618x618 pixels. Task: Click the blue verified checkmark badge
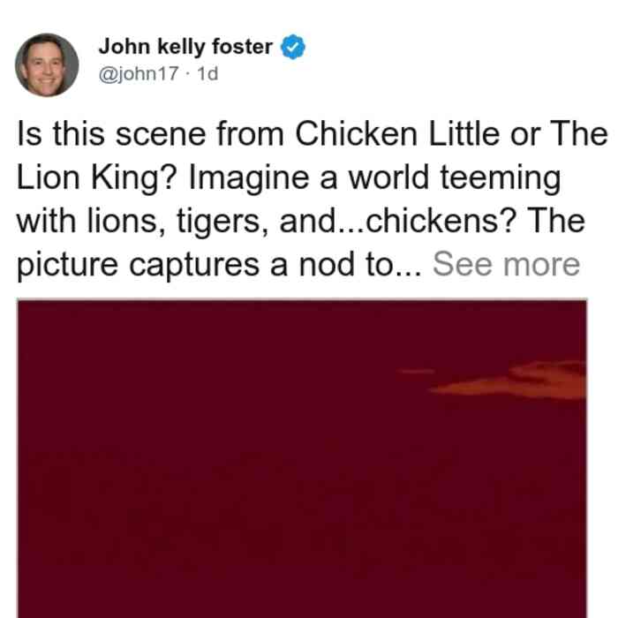point(292,47)
